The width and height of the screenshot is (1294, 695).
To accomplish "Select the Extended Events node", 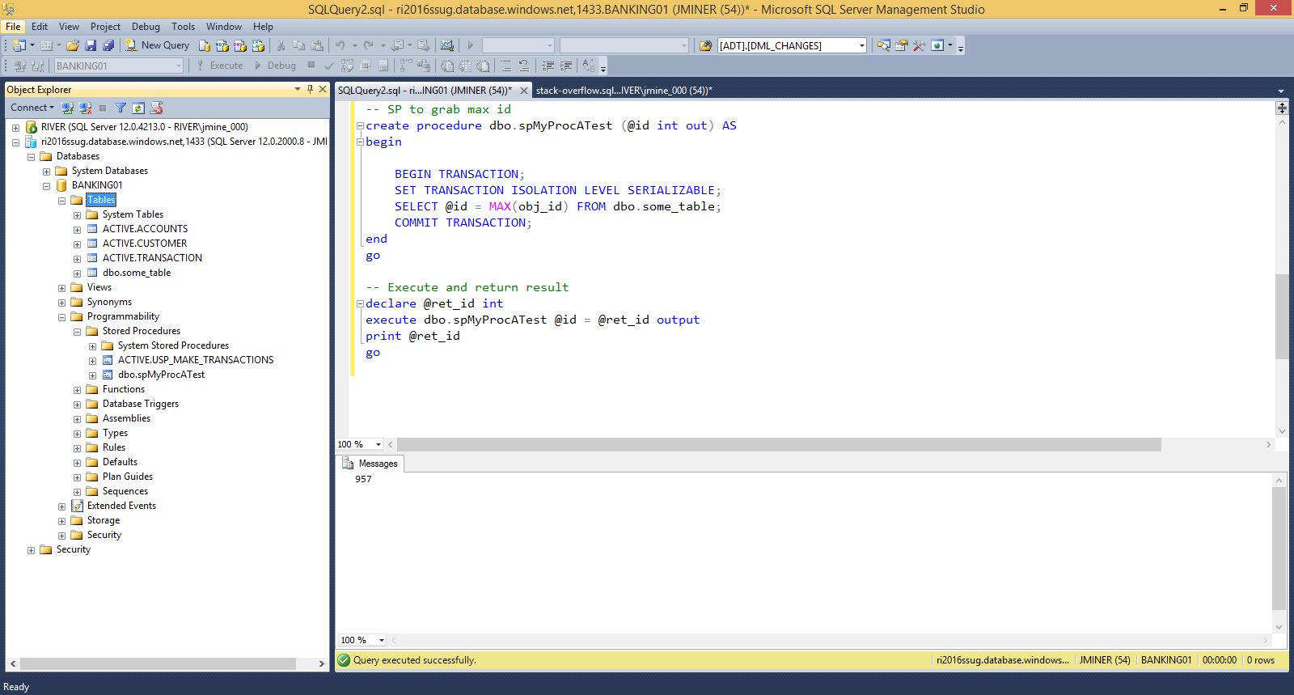I will [121, 506].
